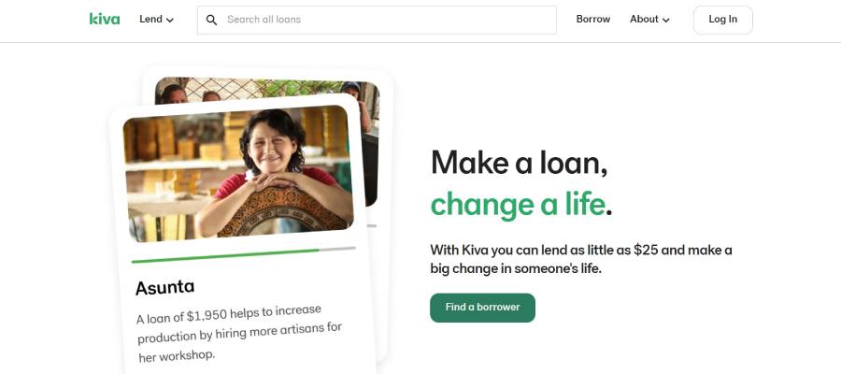
Task: Click the Kiva logo
Action: tap(105, 20)
